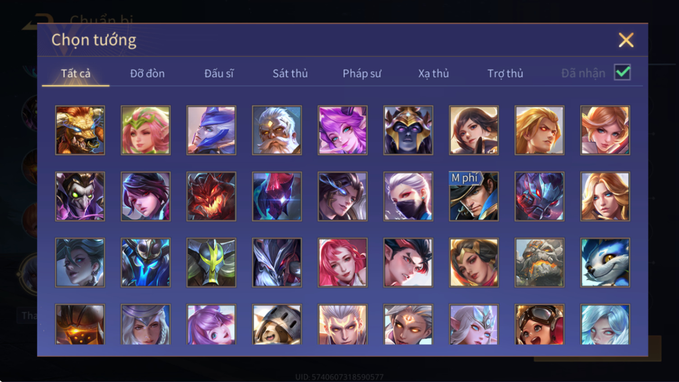Pick the hero tagged M phí

pyautogui.click(x=474, y=196)
